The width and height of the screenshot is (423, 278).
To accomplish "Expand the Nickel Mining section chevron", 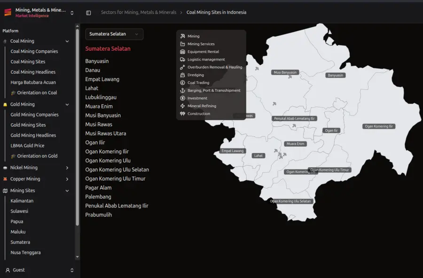I will tap(67, 168).
